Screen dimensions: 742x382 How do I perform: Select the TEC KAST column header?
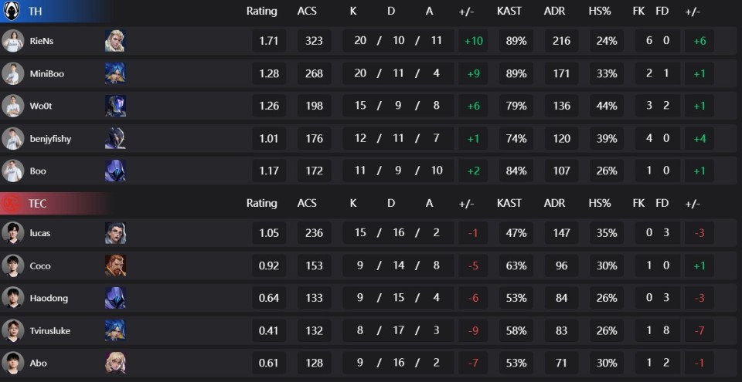pos(509,203)
